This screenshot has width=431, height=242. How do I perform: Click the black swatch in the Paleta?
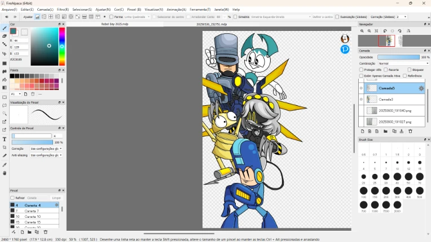[x=12, y=75]
